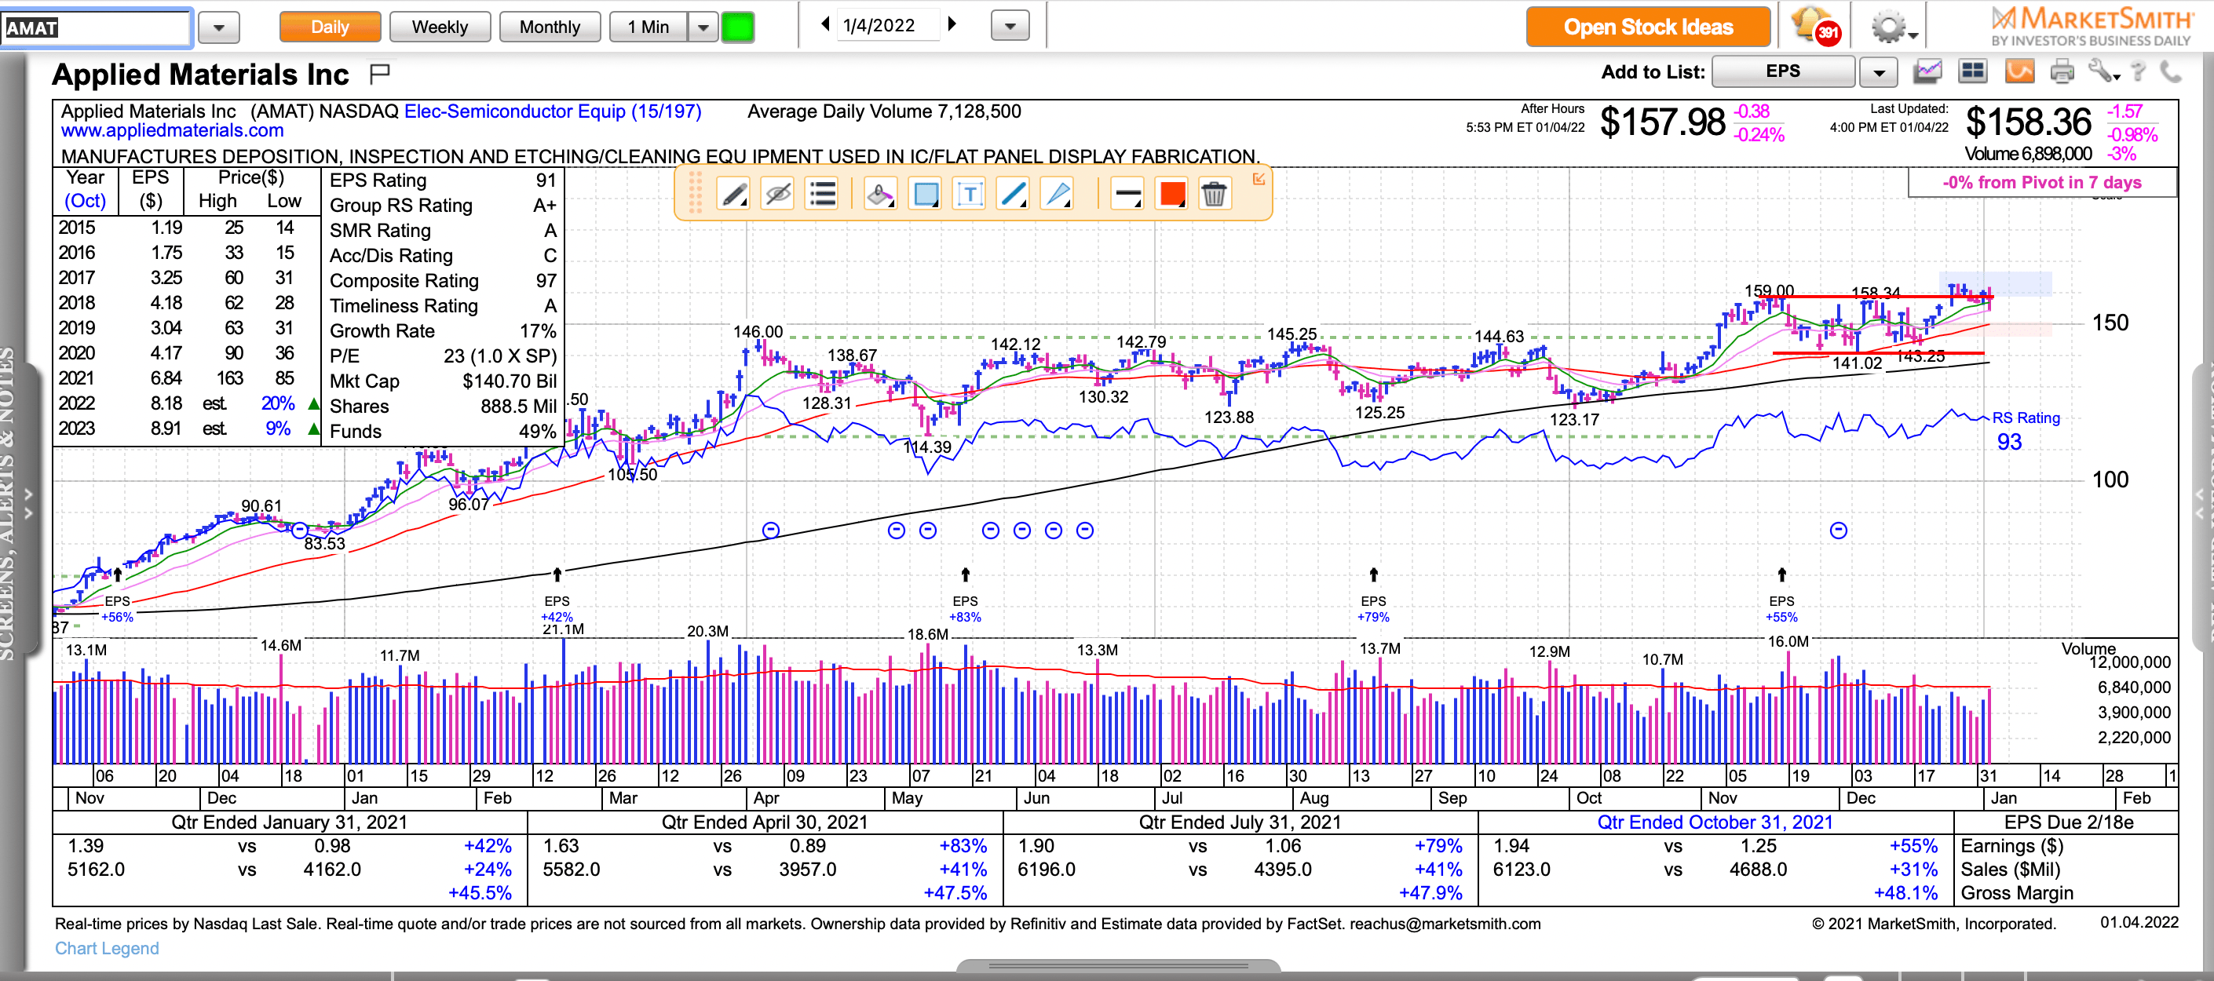Expand the Add to List dropdown arrow
Viewport: 2214px width, 981px height.
click(1879, 72)
